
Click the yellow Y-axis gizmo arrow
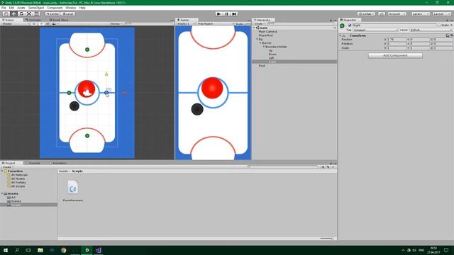106,74
